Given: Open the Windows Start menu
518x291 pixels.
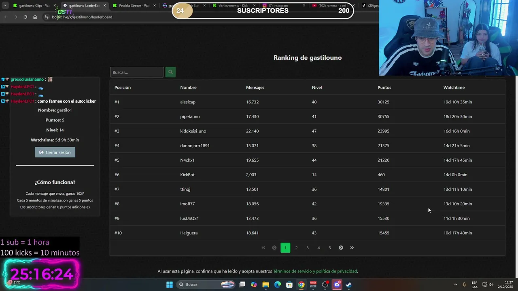Looking at the screenshot, I should pos(170,285).
